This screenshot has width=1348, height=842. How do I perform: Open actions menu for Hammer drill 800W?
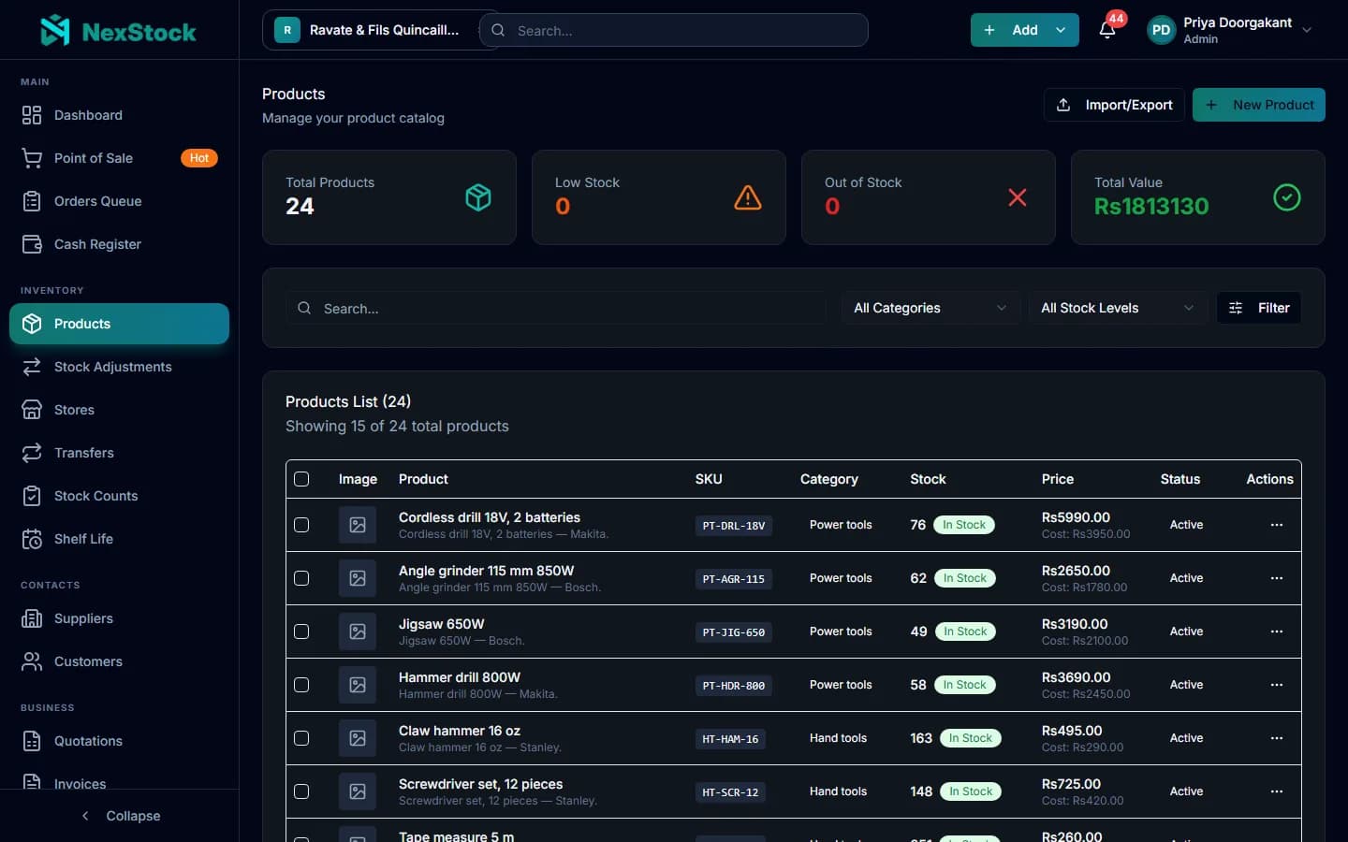(1276, 685)
